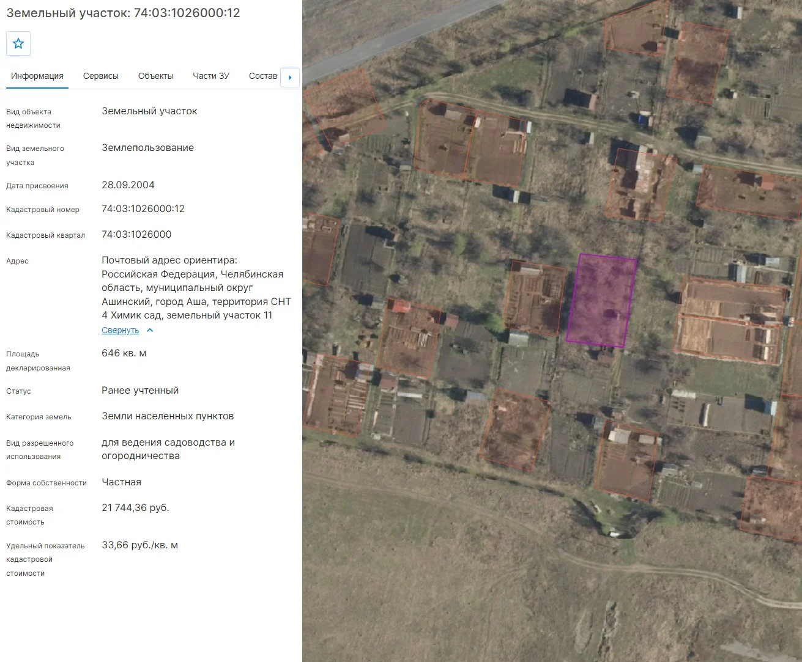The image size is (802, 662).
Task: Switch to the Сервисы tab
Action: coord(101,76)
